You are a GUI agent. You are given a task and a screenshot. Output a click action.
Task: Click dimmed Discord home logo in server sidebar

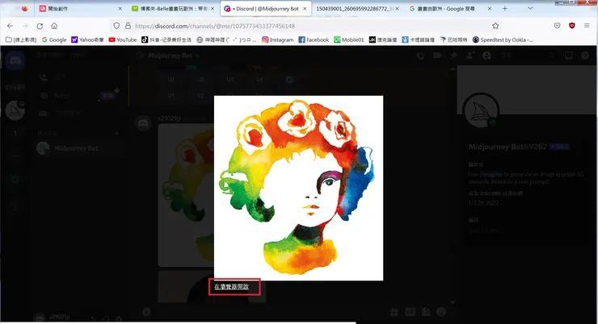click(15, 60)
